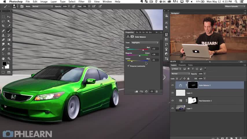Open the Filter menu
247x139 pixels.
pos(82,1)
